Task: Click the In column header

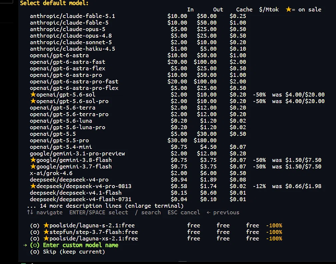Action: tap(190, 10)
